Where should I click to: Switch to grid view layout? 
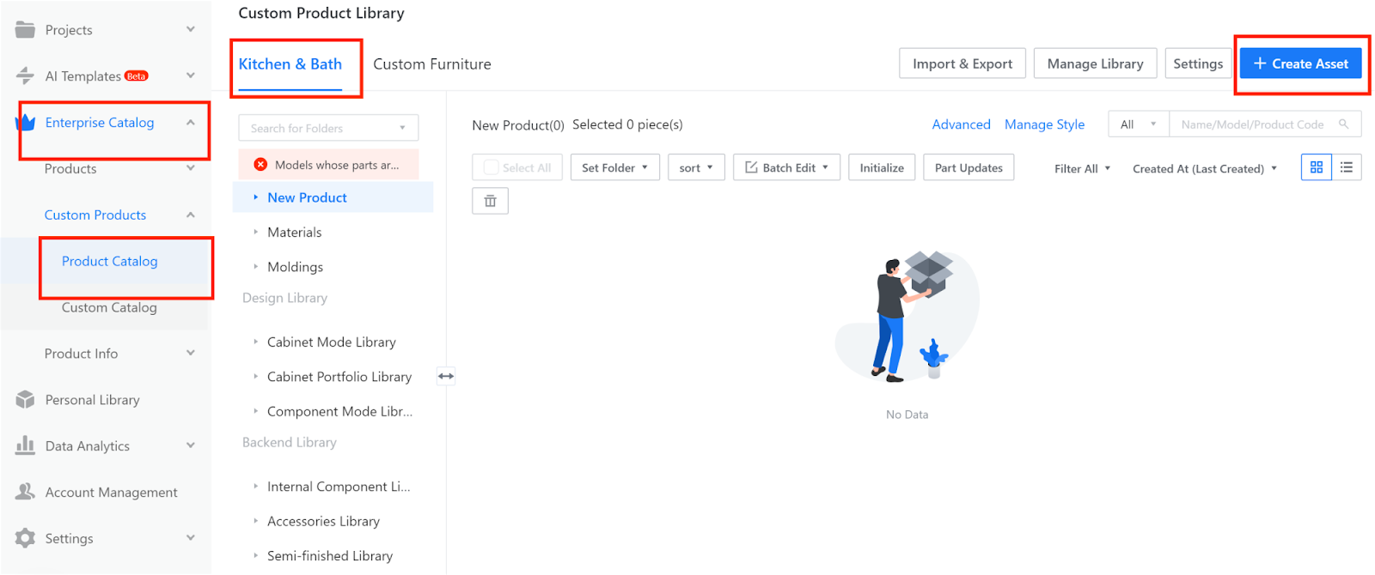click(x=1316, y=167)
